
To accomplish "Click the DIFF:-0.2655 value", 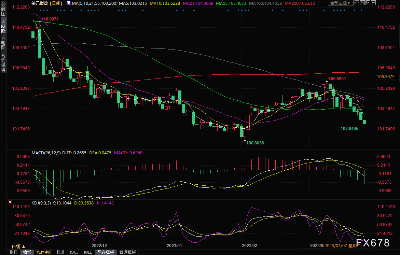I will pyautogui.click(x=74, y=153).
